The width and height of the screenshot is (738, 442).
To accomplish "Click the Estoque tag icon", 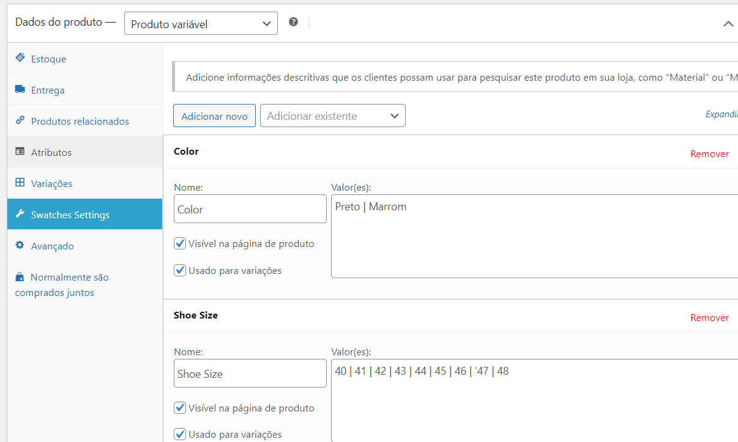I will tap(20, 58).
